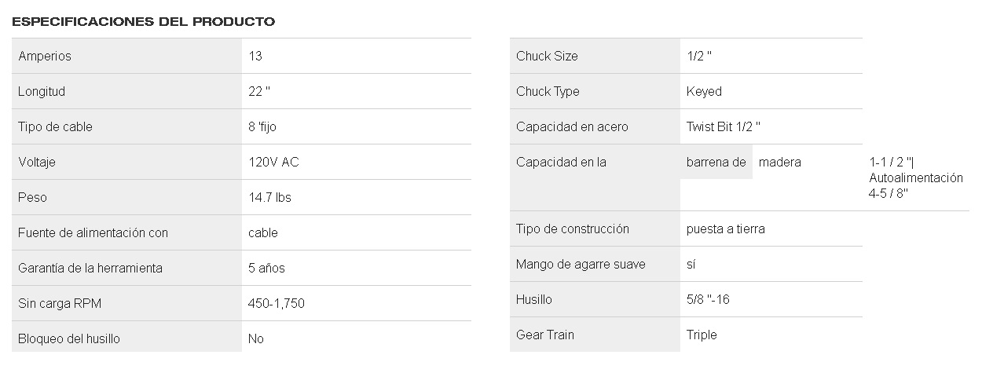The image size is (982, 384).
Task: Click the ESPECIFICACIONES DEL PRODUCTO heading
Action: click(144, 21)
